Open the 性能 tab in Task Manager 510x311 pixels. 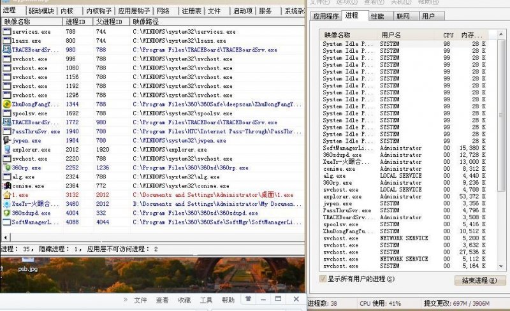coord(377,16)
